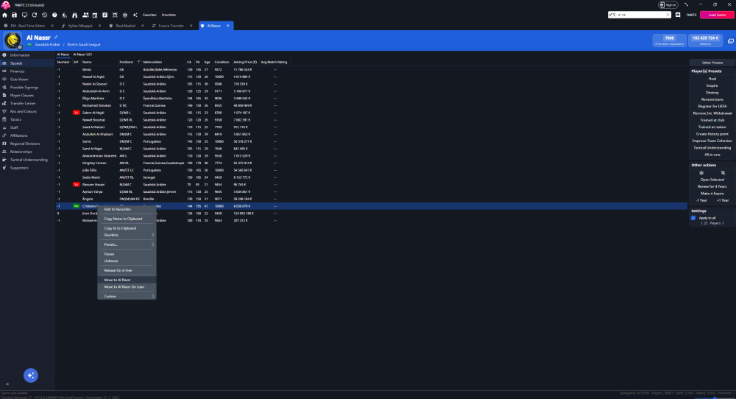736x399 pixels.
Task: Click the notes page icon in the toolbar
Action: click(x=105, y=15)
